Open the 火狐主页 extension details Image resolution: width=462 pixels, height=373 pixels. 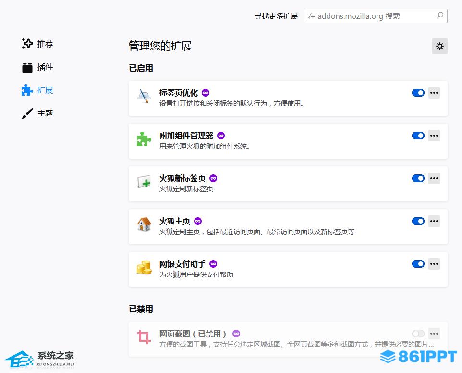pyautogui.click(x=175, y=221)
